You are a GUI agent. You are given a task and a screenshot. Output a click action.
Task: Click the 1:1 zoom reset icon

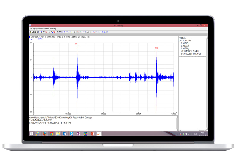(x=75, y=32)
